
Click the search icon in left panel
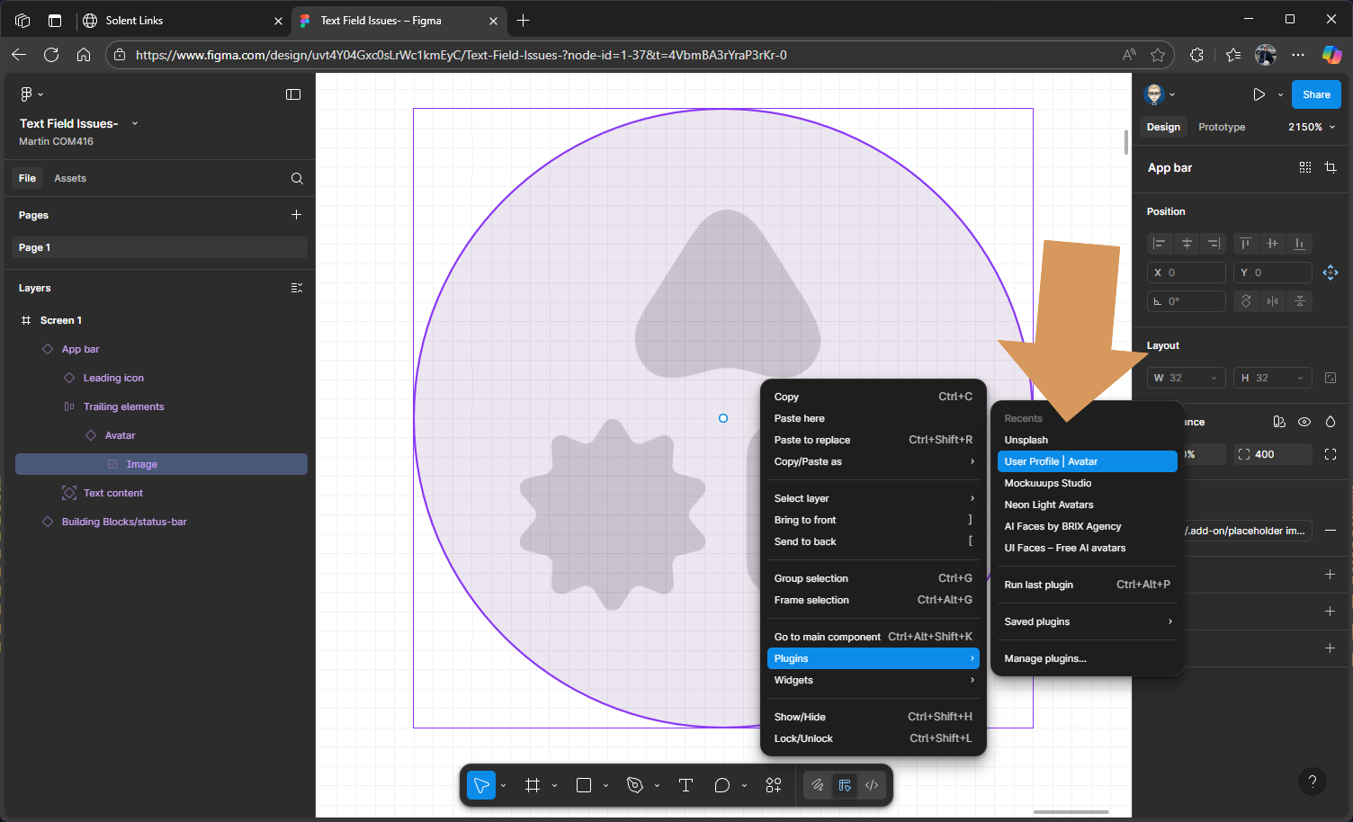297,178
